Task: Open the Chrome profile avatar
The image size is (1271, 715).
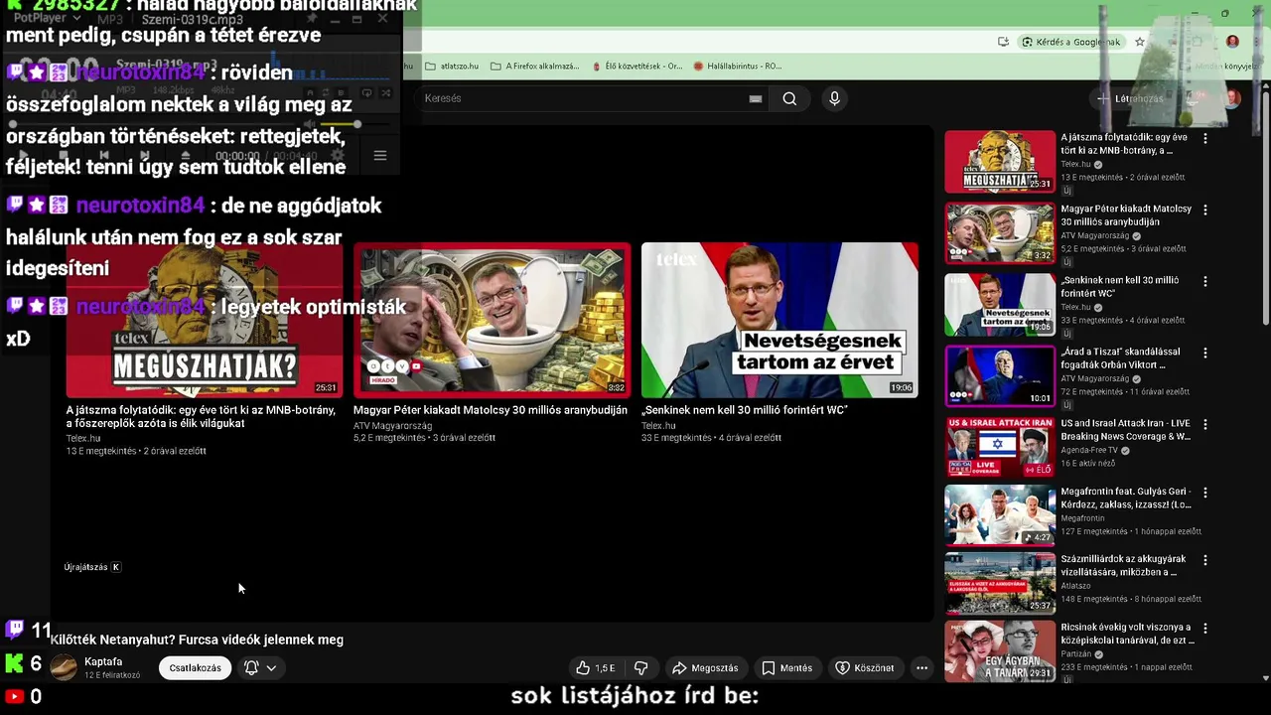Action: 1232,42
